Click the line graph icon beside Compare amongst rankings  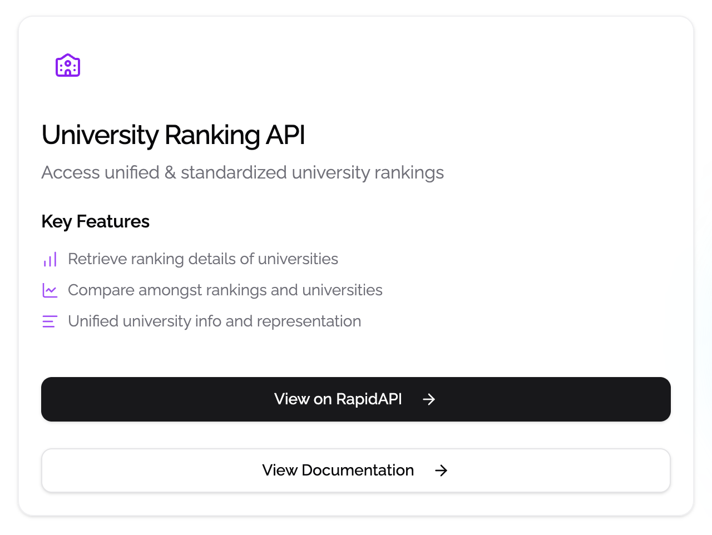tap(50, 290)
